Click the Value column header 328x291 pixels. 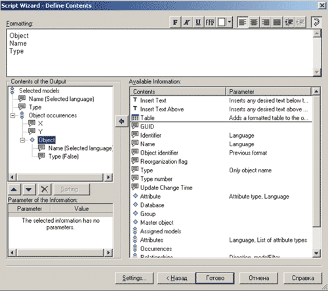[81, 208]
